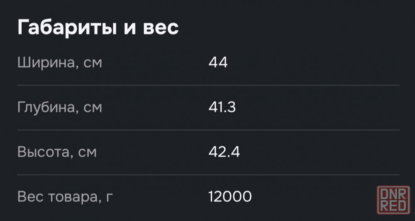415x221 pixels.
Task: Click the "DNR" text in the watermark
Action: (393, 194)
